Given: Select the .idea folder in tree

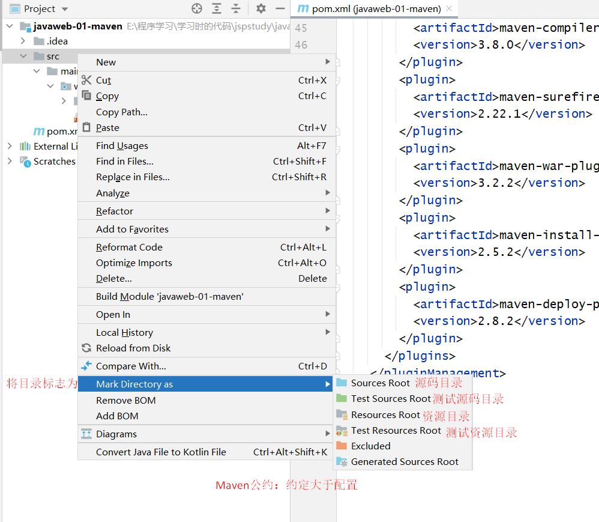Looking at the screenshot, I should pyautogui.click(x=57, y=41).
